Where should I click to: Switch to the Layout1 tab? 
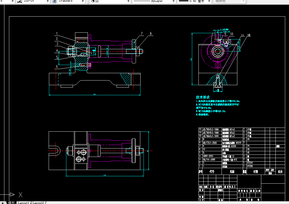(23, 203)
